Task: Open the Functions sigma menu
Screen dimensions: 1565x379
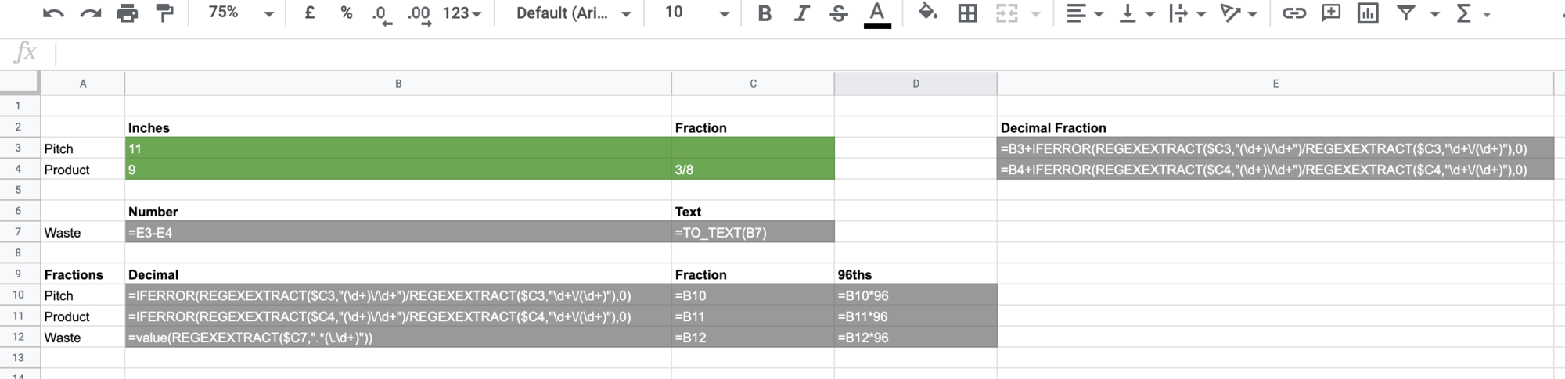Action: coord(1471,13)
